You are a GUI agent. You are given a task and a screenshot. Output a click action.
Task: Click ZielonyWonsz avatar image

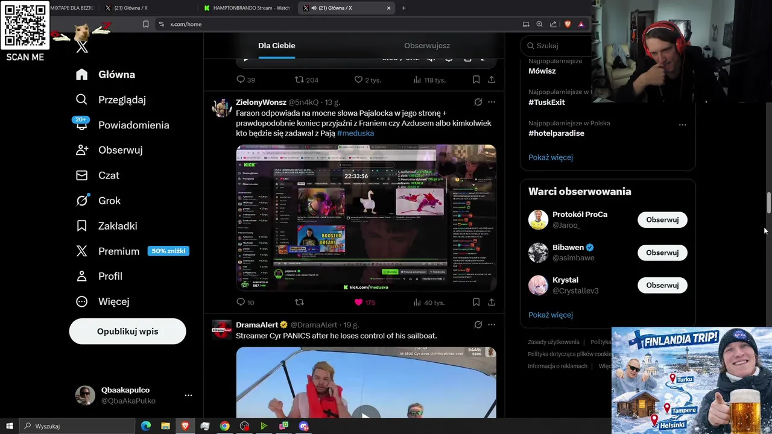[x=221, y=107]
